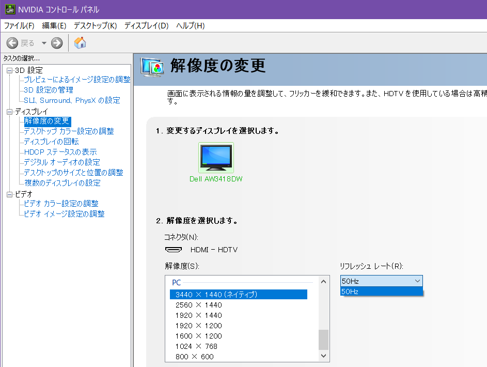Collapse the ディスプレイ tree node
This screenshot has height=367, width=487.
tap(10, 112)
